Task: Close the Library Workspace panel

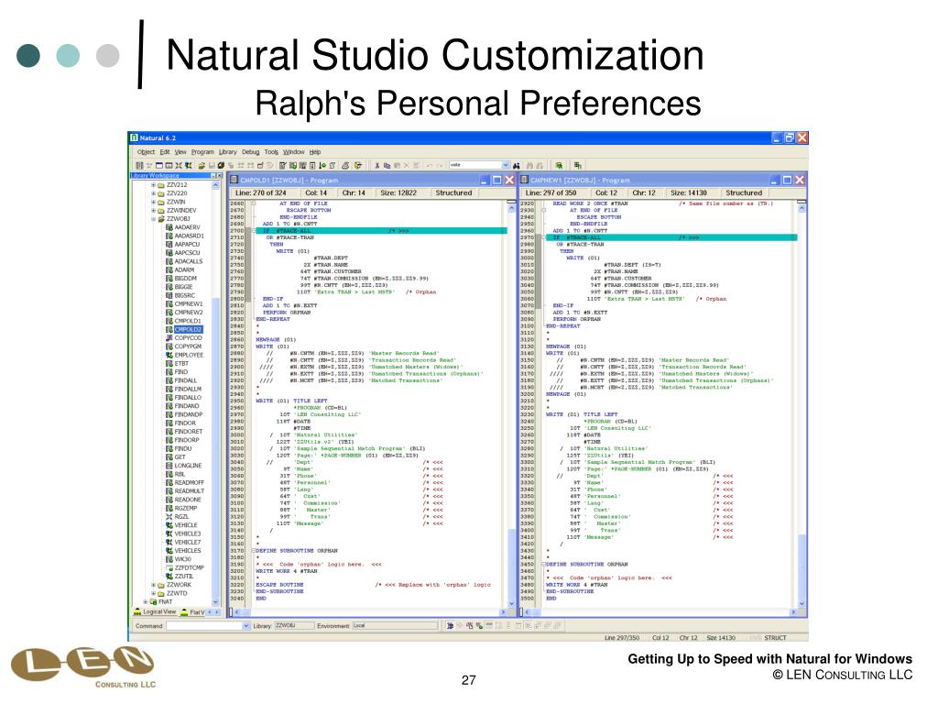Action: pyautogui.click(x=220, y=175)
